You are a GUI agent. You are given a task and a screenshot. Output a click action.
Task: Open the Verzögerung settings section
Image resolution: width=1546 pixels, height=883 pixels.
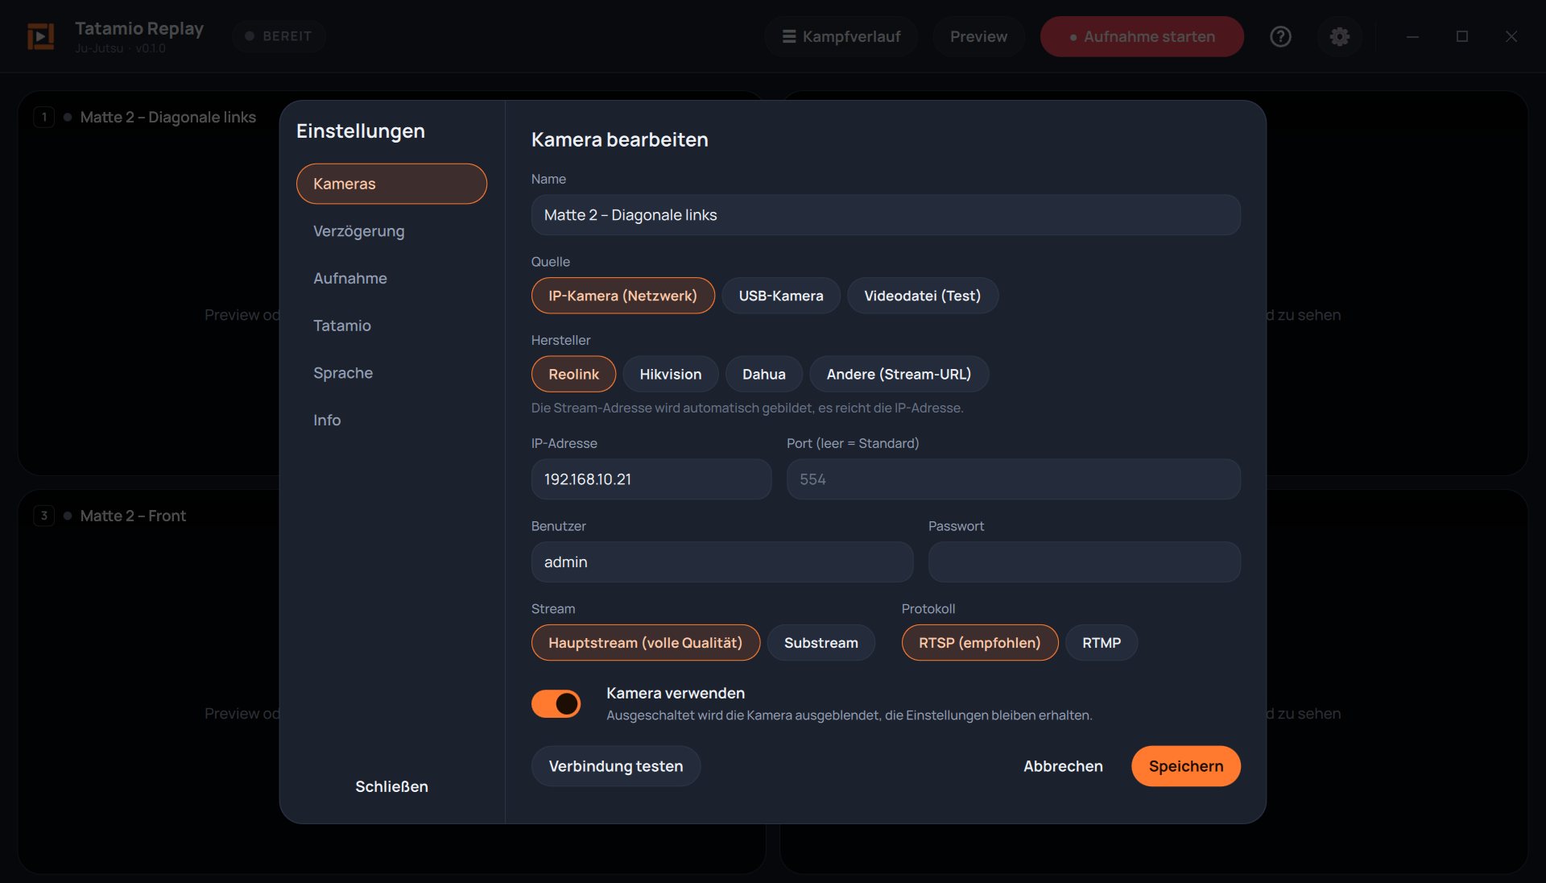click(x=391, y=231)
